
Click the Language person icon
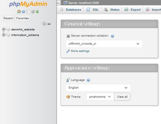(68, 80)
